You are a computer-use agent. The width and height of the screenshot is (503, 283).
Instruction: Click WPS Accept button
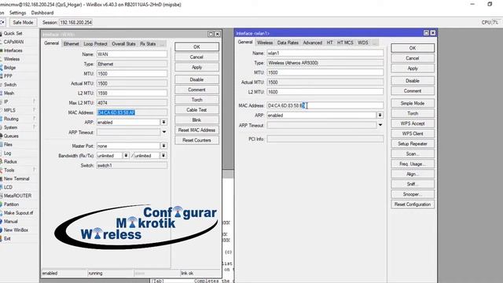click(x=413, y=123)
